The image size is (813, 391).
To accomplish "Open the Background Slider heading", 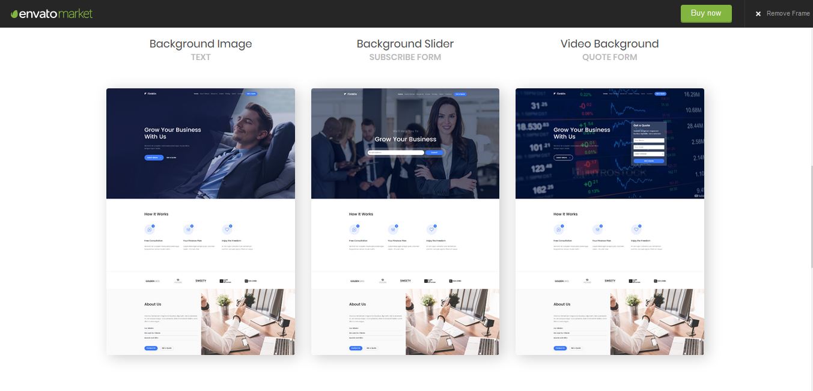I will pyautogui.click(x=405, y=44).
